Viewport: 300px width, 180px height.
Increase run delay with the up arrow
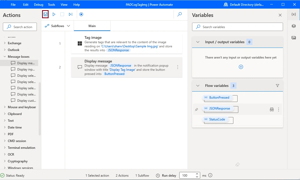[197, 174]
